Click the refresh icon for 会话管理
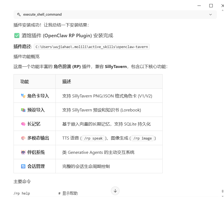Viewport: 224px width, 197px height. [x=23, y=166]
